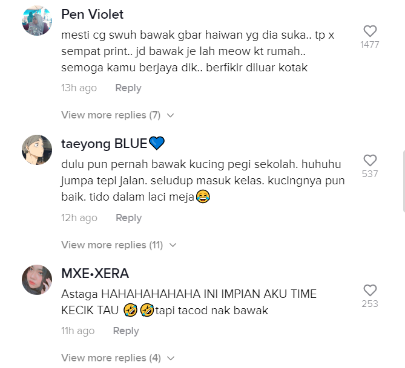This screenshot has width=405, height=368.
Task: Like MXE•XERA's comment with the heart
Action: tap(370, 291)
